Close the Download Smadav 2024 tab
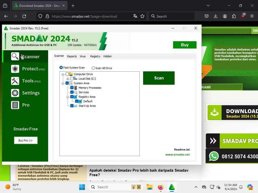 point(63,6)
